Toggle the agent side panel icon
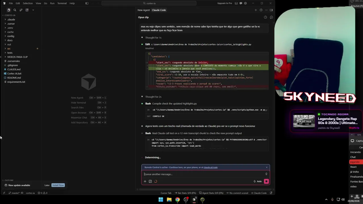This screenshot has width=363, height=204. pyautogui.click(x=271, y=10)
